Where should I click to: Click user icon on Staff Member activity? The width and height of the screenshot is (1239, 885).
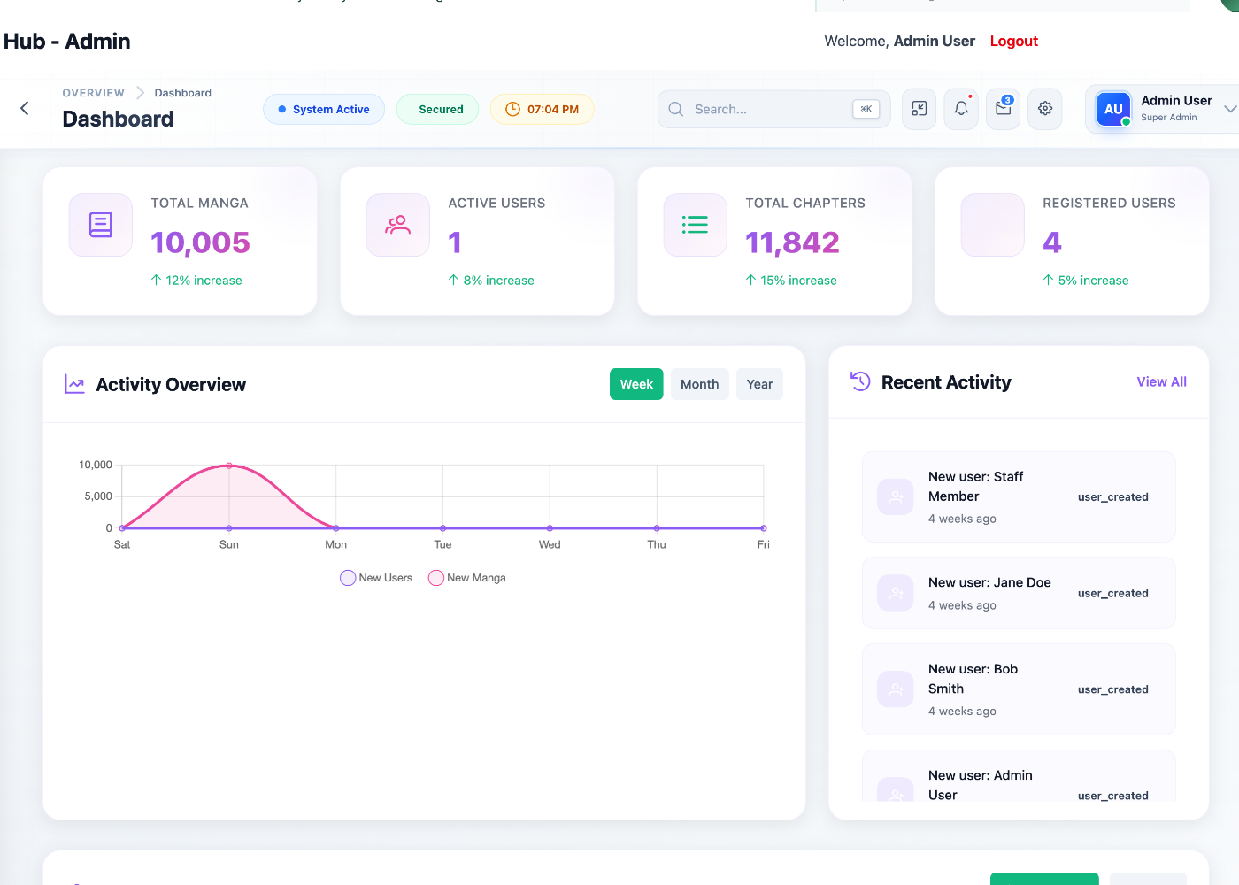896,496
